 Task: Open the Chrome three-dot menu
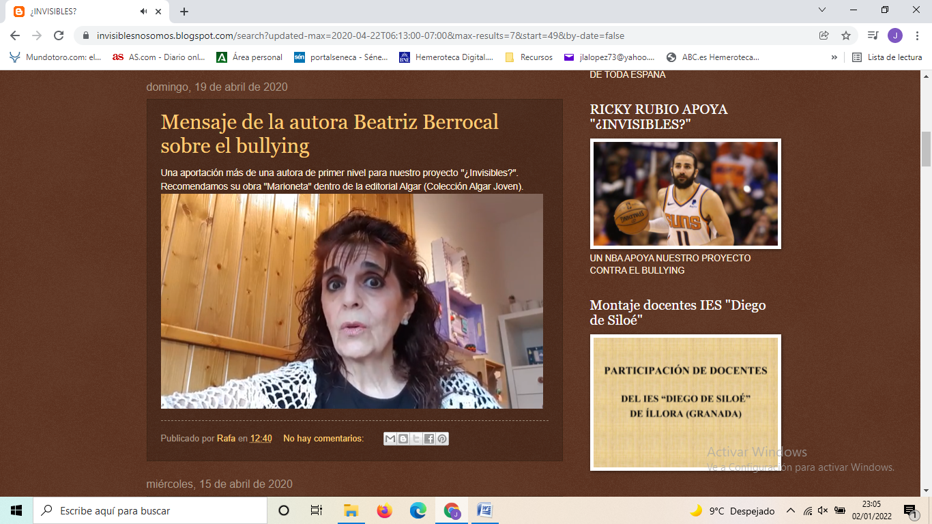916,35
